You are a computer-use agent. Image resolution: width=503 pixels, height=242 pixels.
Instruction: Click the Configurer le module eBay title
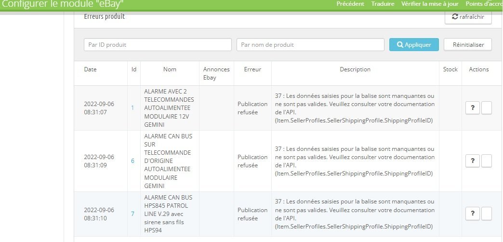coord(63,4)
